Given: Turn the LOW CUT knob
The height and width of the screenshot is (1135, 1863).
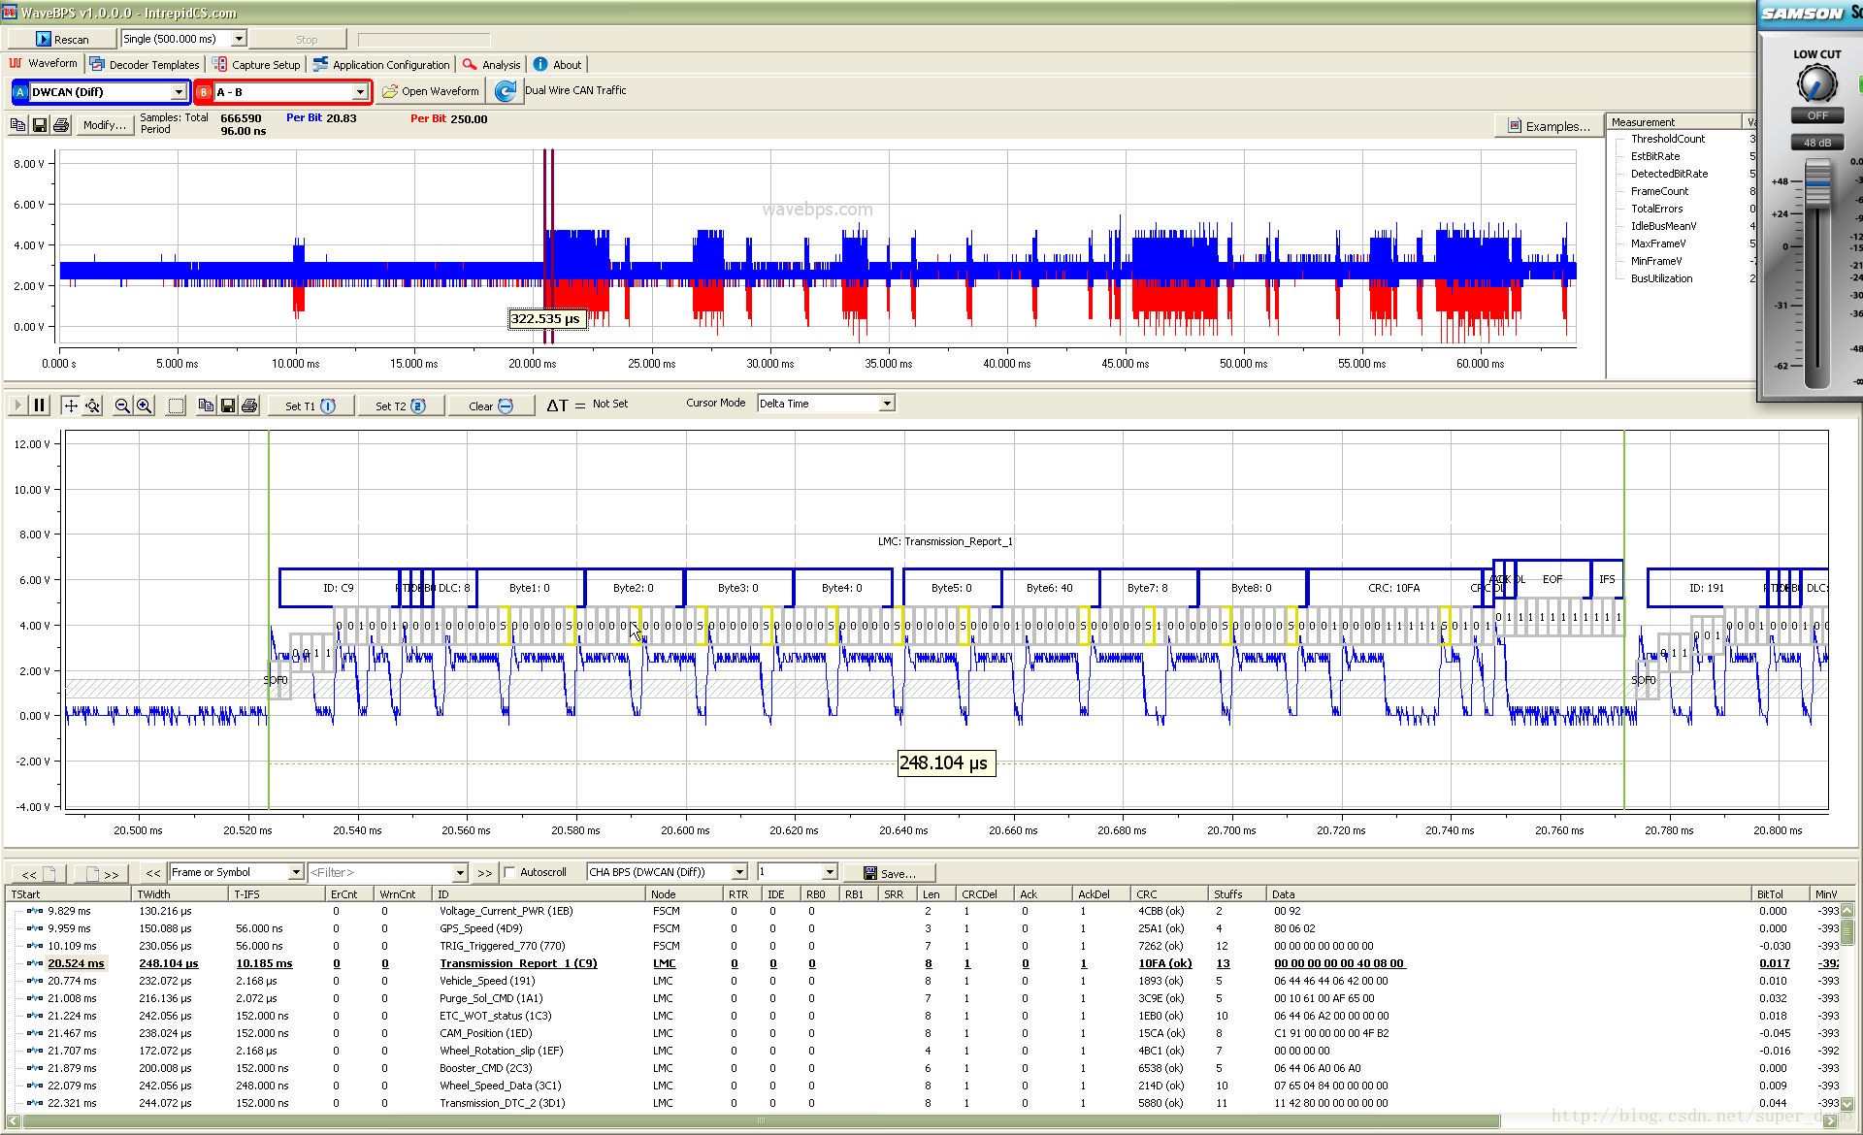Looking at the screenshot, I should [x=1816, y=84].
